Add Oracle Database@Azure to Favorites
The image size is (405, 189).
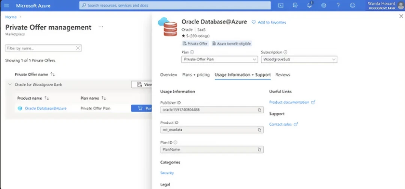[x=268, y=22]
